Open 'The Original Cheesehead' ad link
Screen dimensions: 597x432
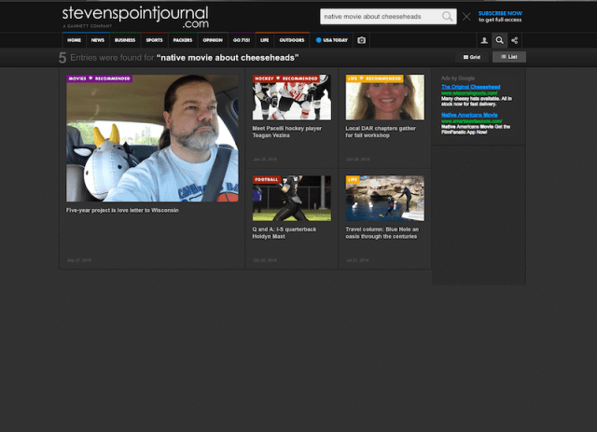coord(472,87)
